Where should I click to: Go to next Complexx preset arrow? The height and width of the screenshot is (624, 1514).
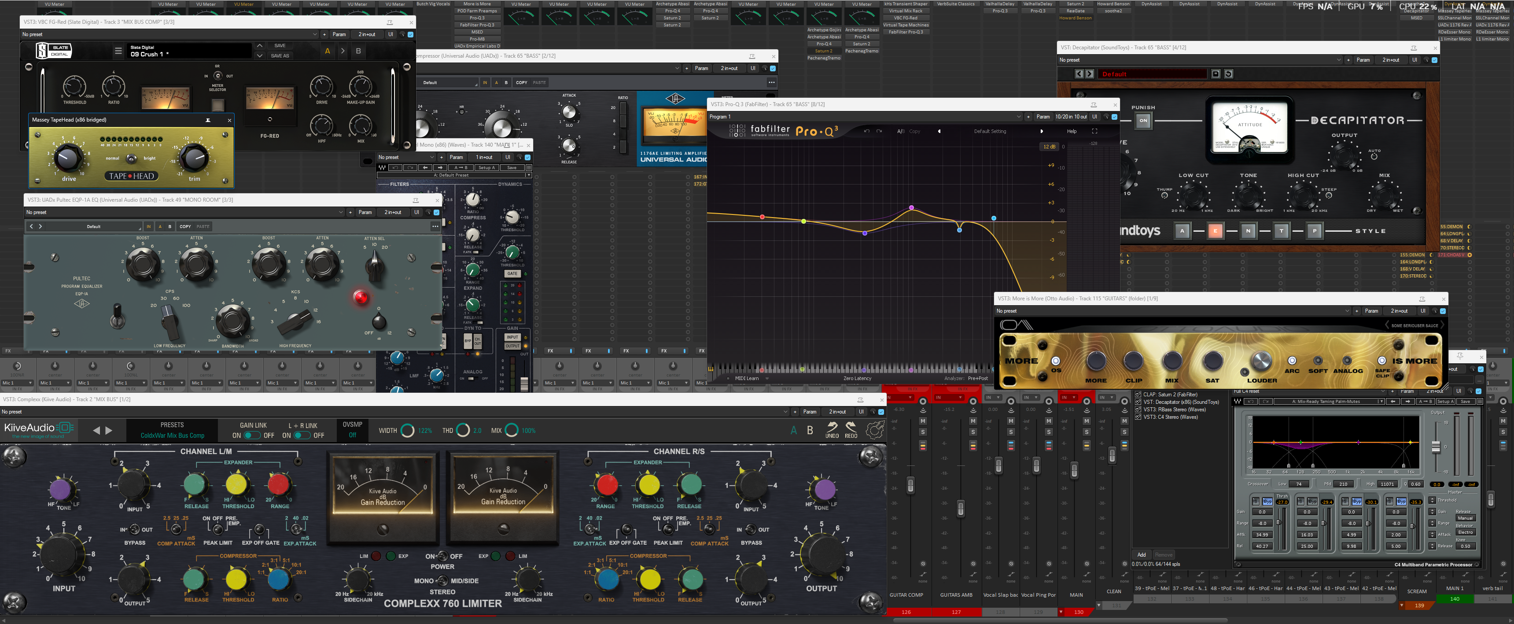click(x=109, y=431)
